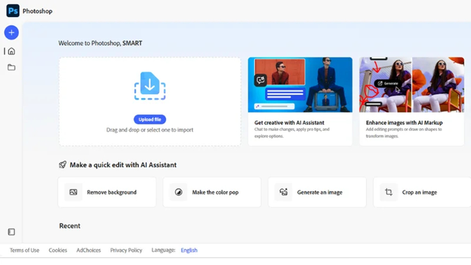The image size is (471, 265).
Task: Choose the Crop an image action
Action: click(422, 193)
